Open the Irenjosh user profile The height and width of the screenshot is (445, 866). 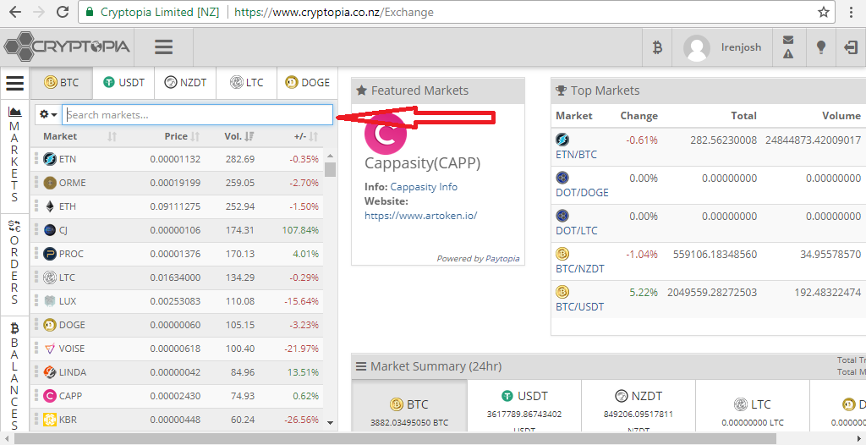point(722,47)
